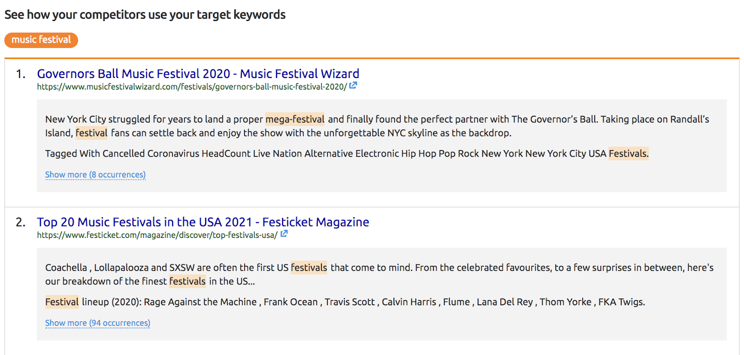Select the highlighted 'mega-festival' keyword in result one
The width and height of the screenshot is (744, 355).
pos(295,119)
